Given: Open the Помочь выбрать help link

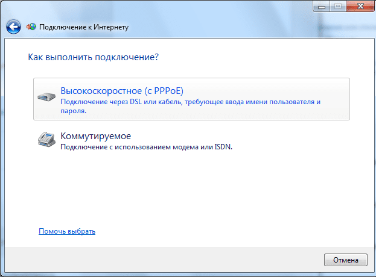Looking at the screenshot, I should (67, 231).
